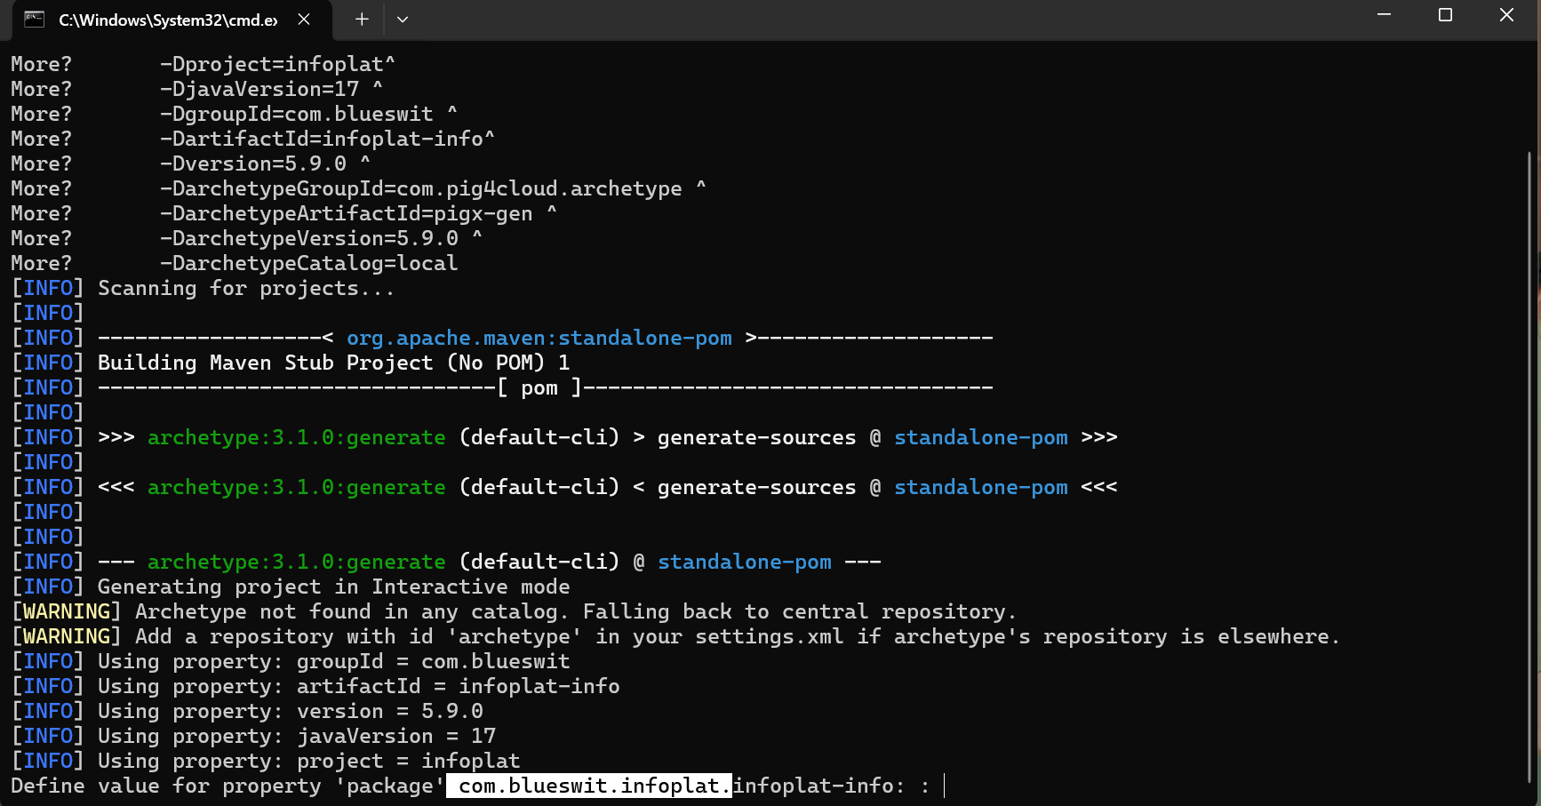This screenshot has height=806, width=1541.
Task: Click the org.apache.maven:standalone-pom header line
Action: pos(539,337)
